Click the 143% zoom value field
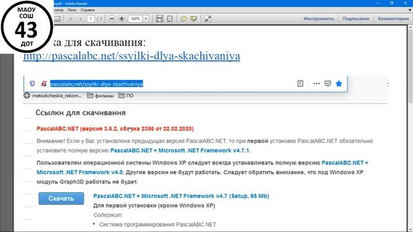Viewport: 413px width, 232px height. pyautogui.click(x=136, y=19)
